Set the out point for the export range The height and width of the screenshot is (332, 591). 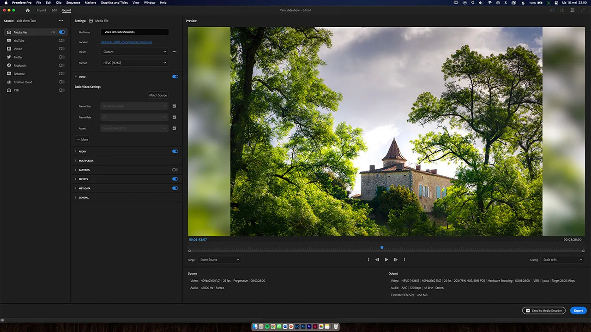click(x=404, y=259)
